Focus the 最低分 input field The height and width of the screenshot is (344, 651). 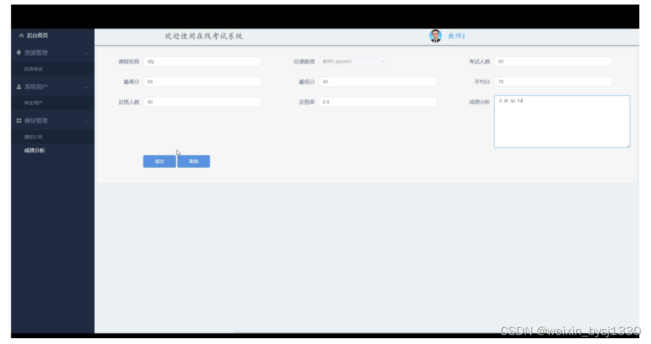[x=377, y=82]
